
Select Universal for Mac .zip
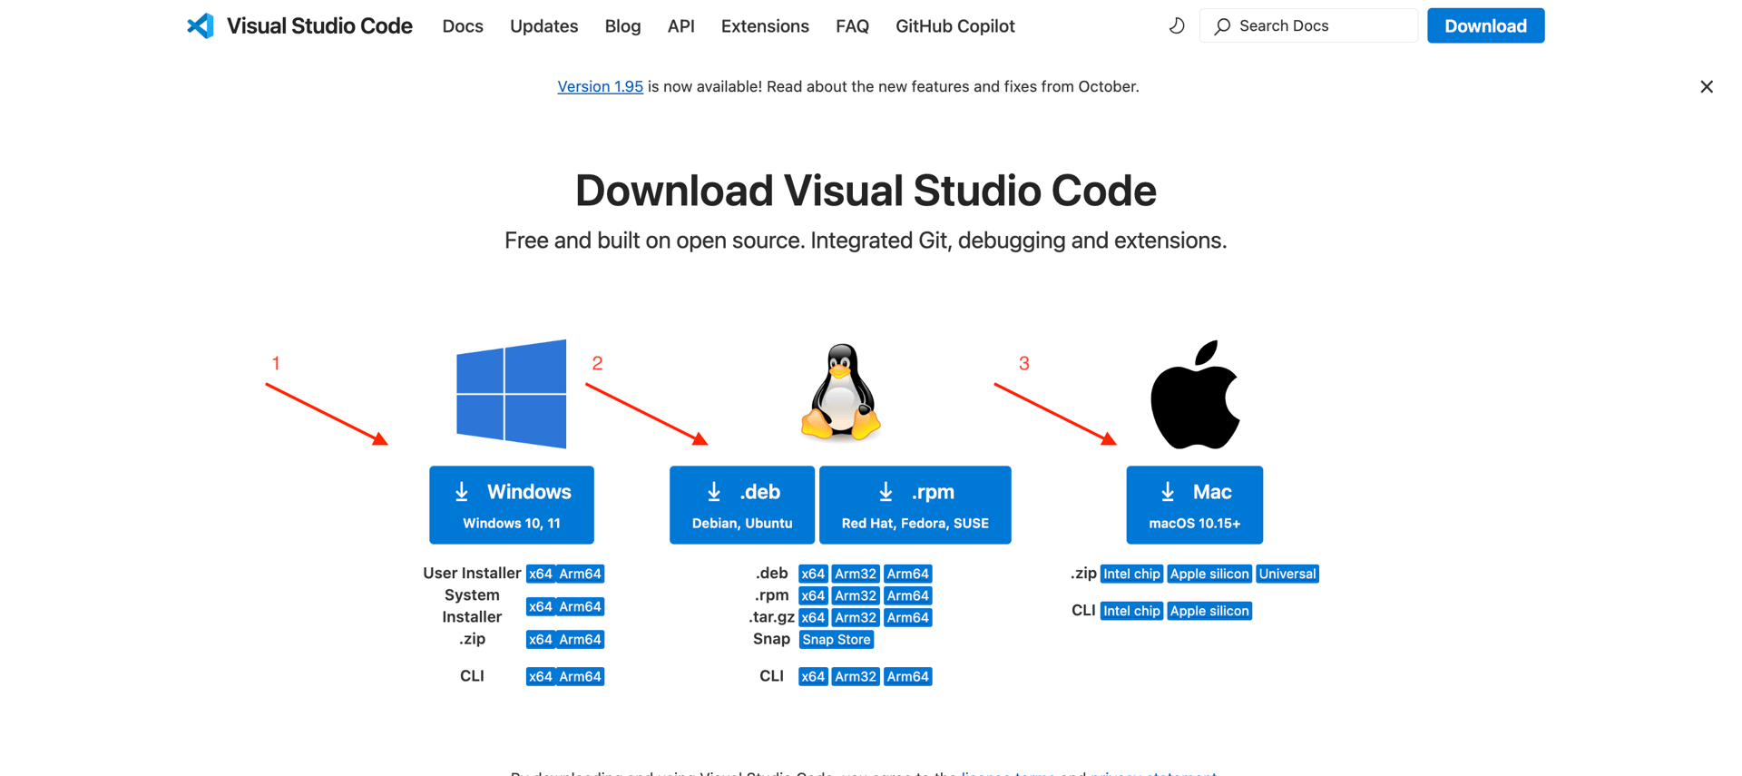(x=1287, y=574)
